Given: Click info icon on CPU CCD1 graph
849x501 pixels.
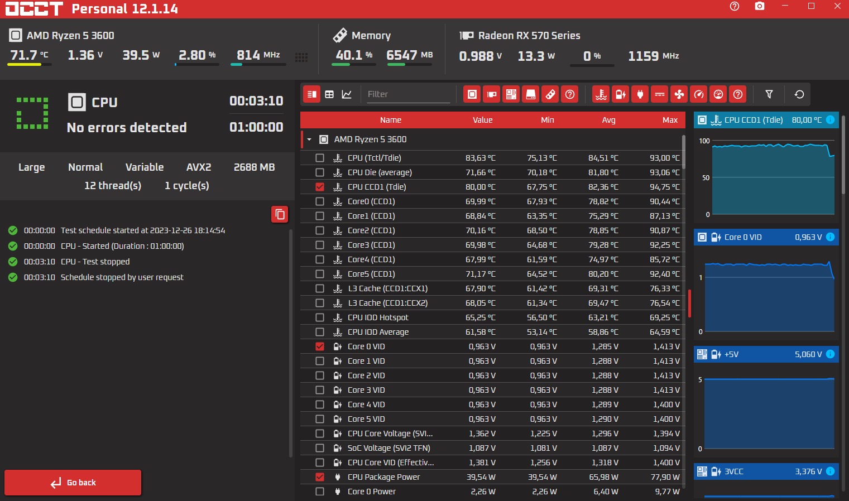Looking at the screenshot, I should (830, 120).
